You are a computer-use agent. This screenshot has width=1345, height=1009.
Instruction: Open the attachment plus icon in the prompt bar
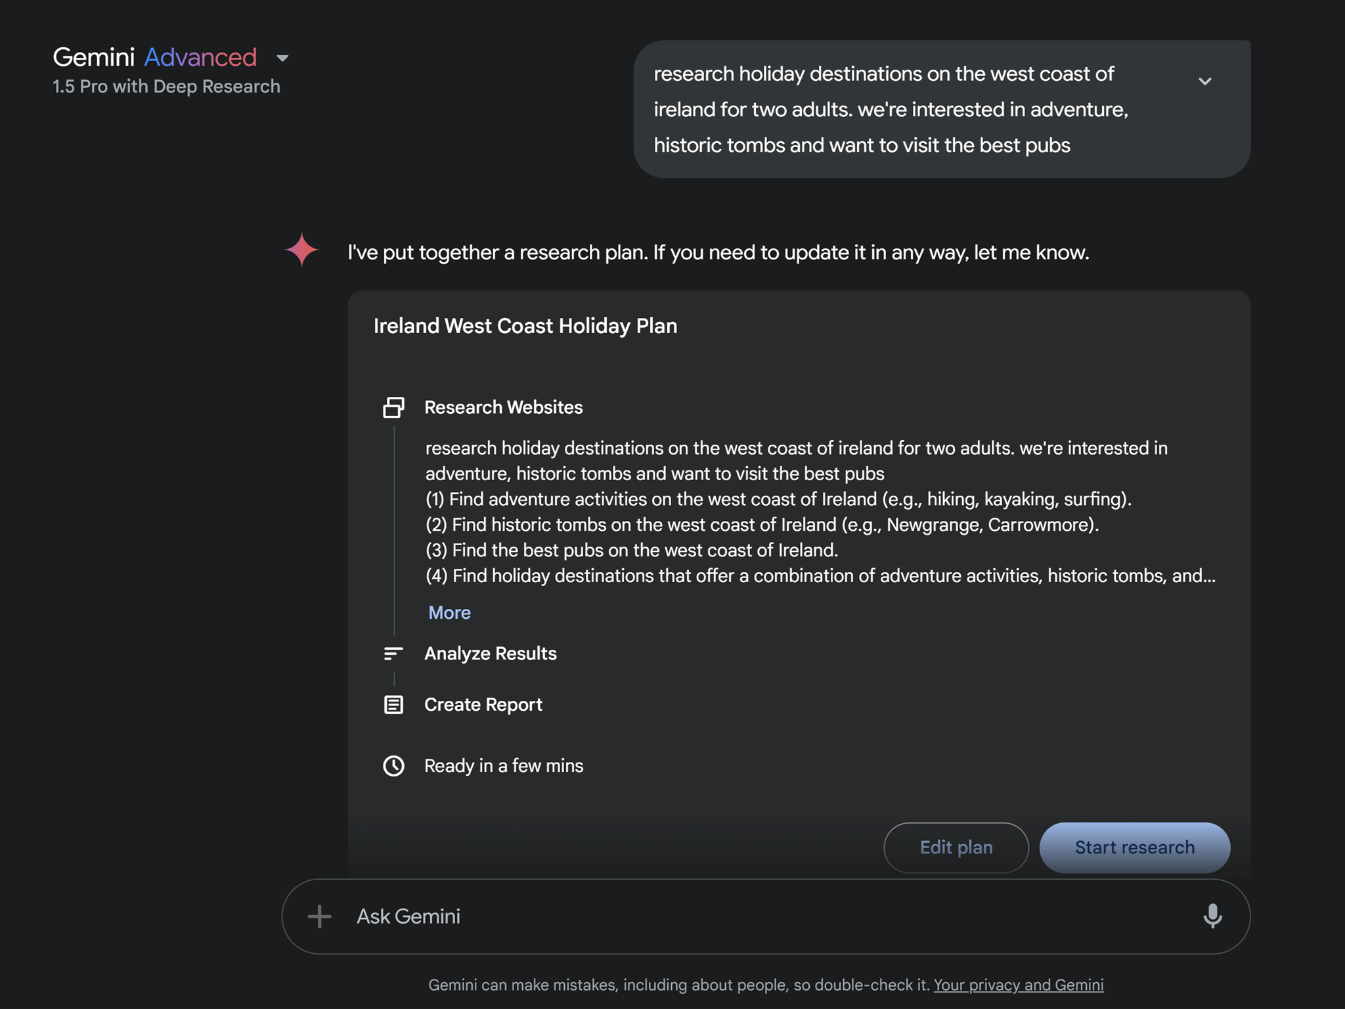(319, 916)
